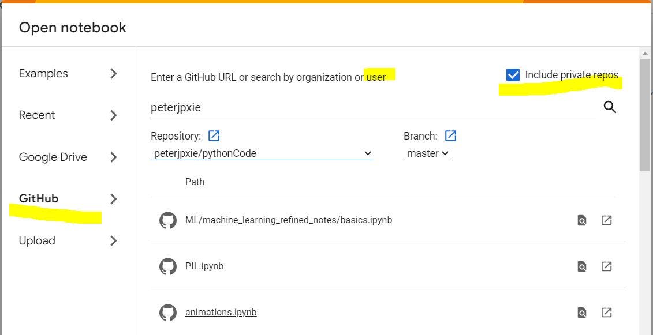
Task: Open PIL.ipynb in new tab icon
Action: (x=606, y=266)
